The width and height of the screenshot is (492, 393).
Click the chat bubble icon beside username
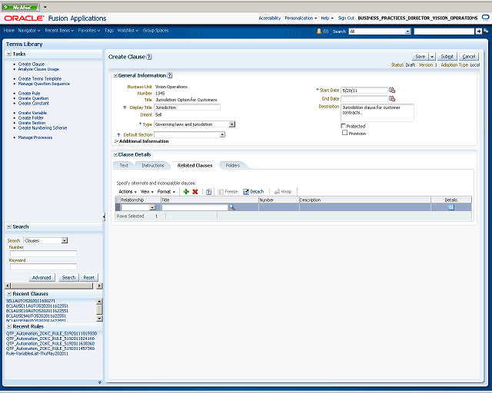click(485, 18)
